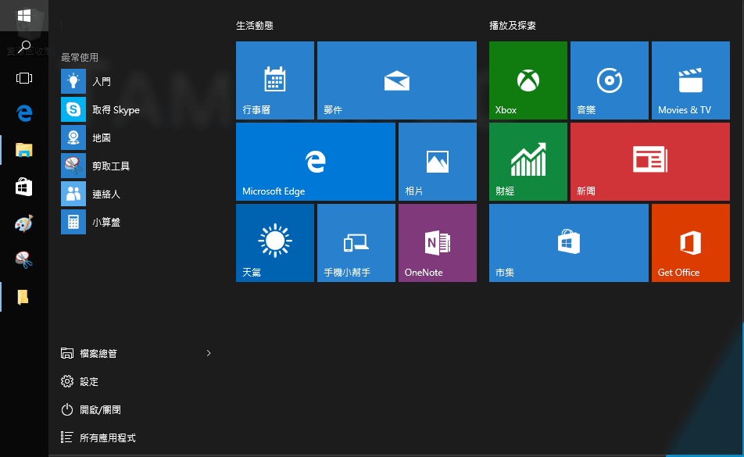744x457 pixels.
Task: Open the 新聞 news tile
Action: (650, 162)
